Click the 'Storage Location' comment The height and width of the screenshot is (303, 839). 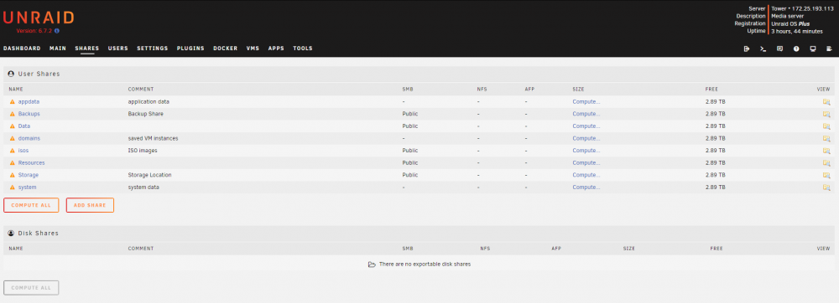[150, 175]
